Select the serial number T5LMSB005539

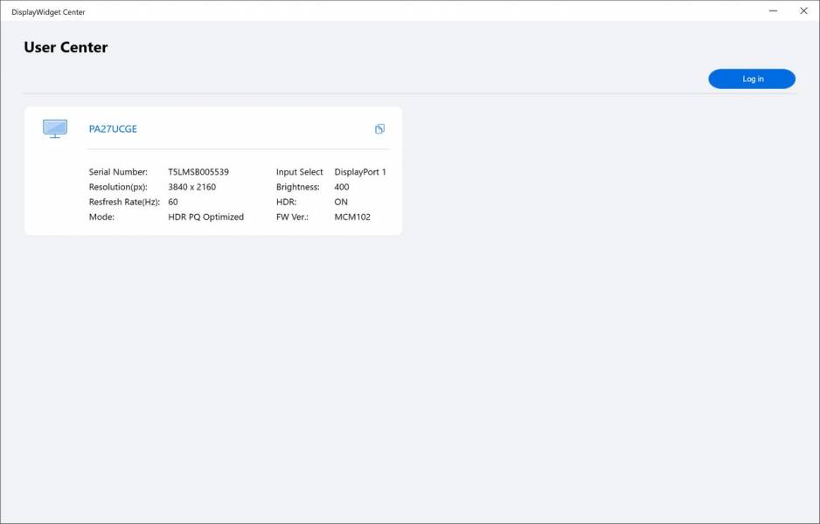pyautogui.click(x=198, y=172)
